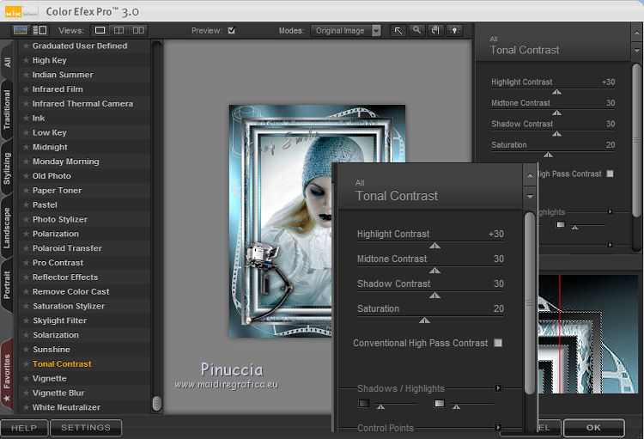Star the Midnight filter as favorite

point(27,147)
